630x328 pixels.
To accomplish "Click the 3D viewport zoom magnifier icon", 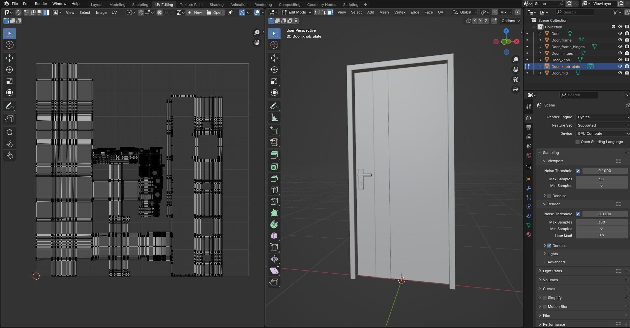I will pos(516,60).
